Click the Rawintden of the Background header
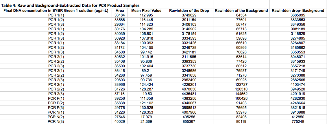The height and width of the screenshot is (124, 327). click(x=241, y=11)
